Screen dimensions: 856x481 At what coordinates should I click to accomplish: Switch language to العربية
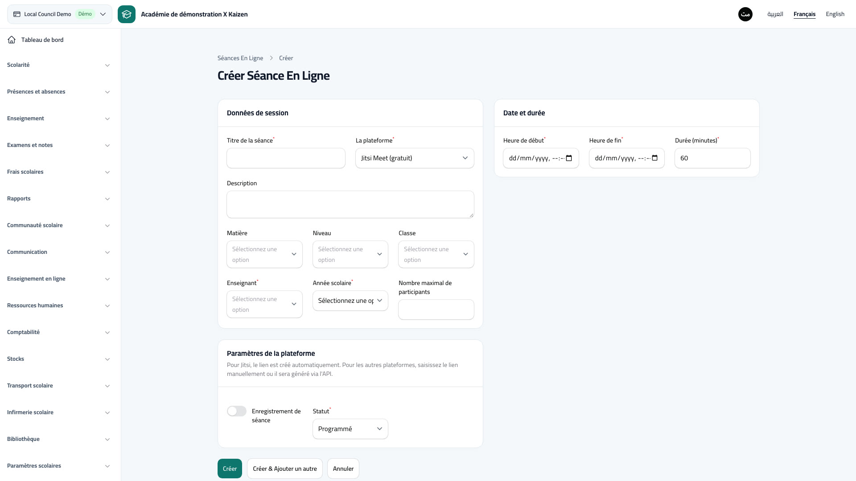tap(775, 14)
